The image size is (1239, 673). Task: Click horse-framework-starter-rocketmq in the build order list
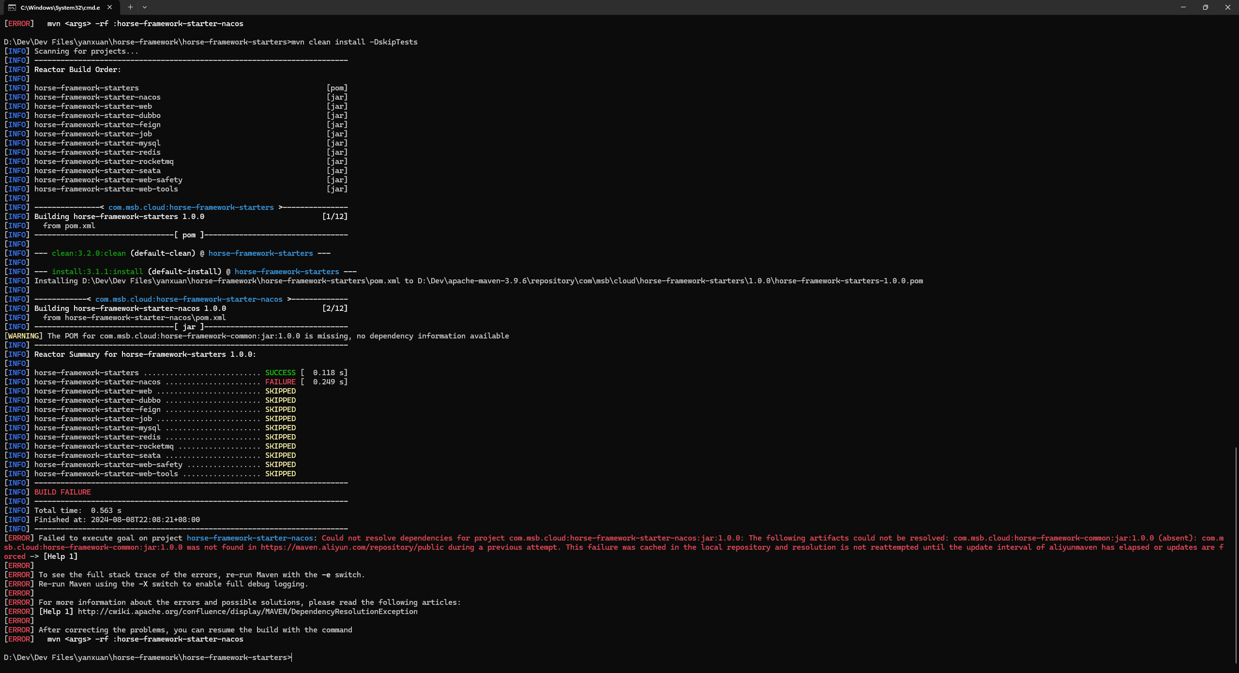click(104, 161)
